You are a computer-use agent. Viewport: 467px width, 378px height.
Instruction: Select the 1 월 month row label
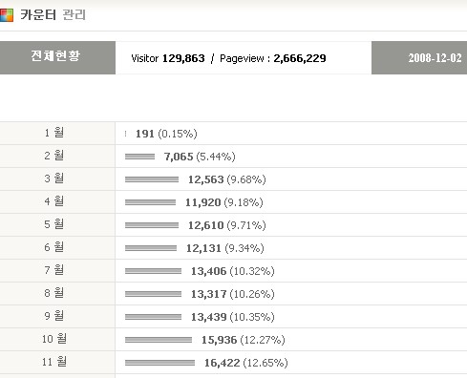54,133
